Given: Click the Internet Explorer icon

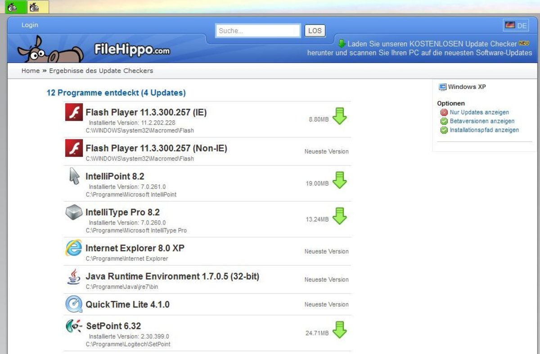Looking at the screenshot, I should [74, 248].
